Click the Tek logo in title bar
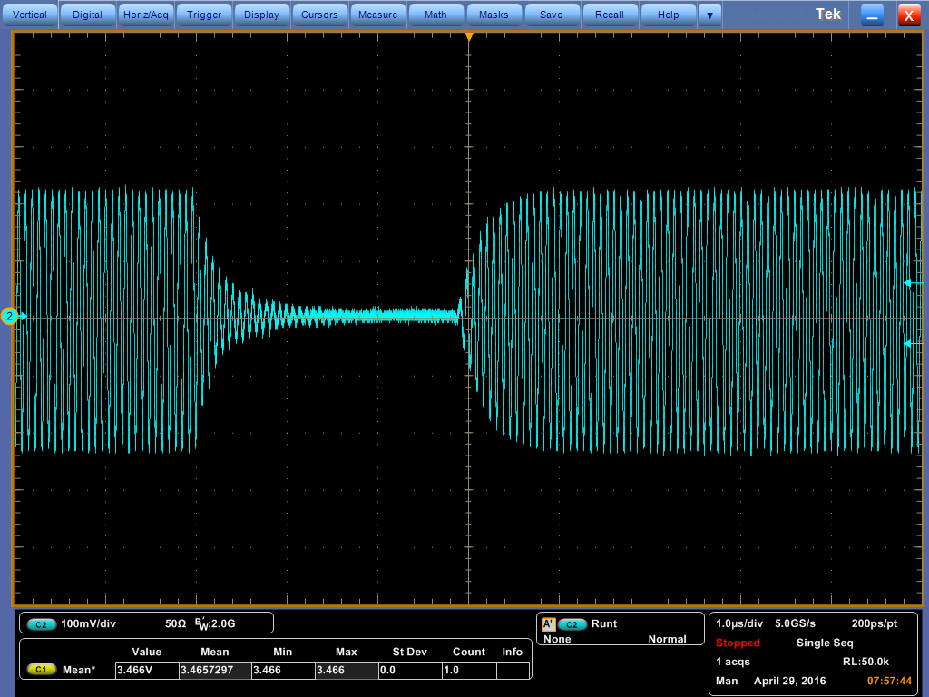Viewport: 929px width, 697px height. coord(827,15)
